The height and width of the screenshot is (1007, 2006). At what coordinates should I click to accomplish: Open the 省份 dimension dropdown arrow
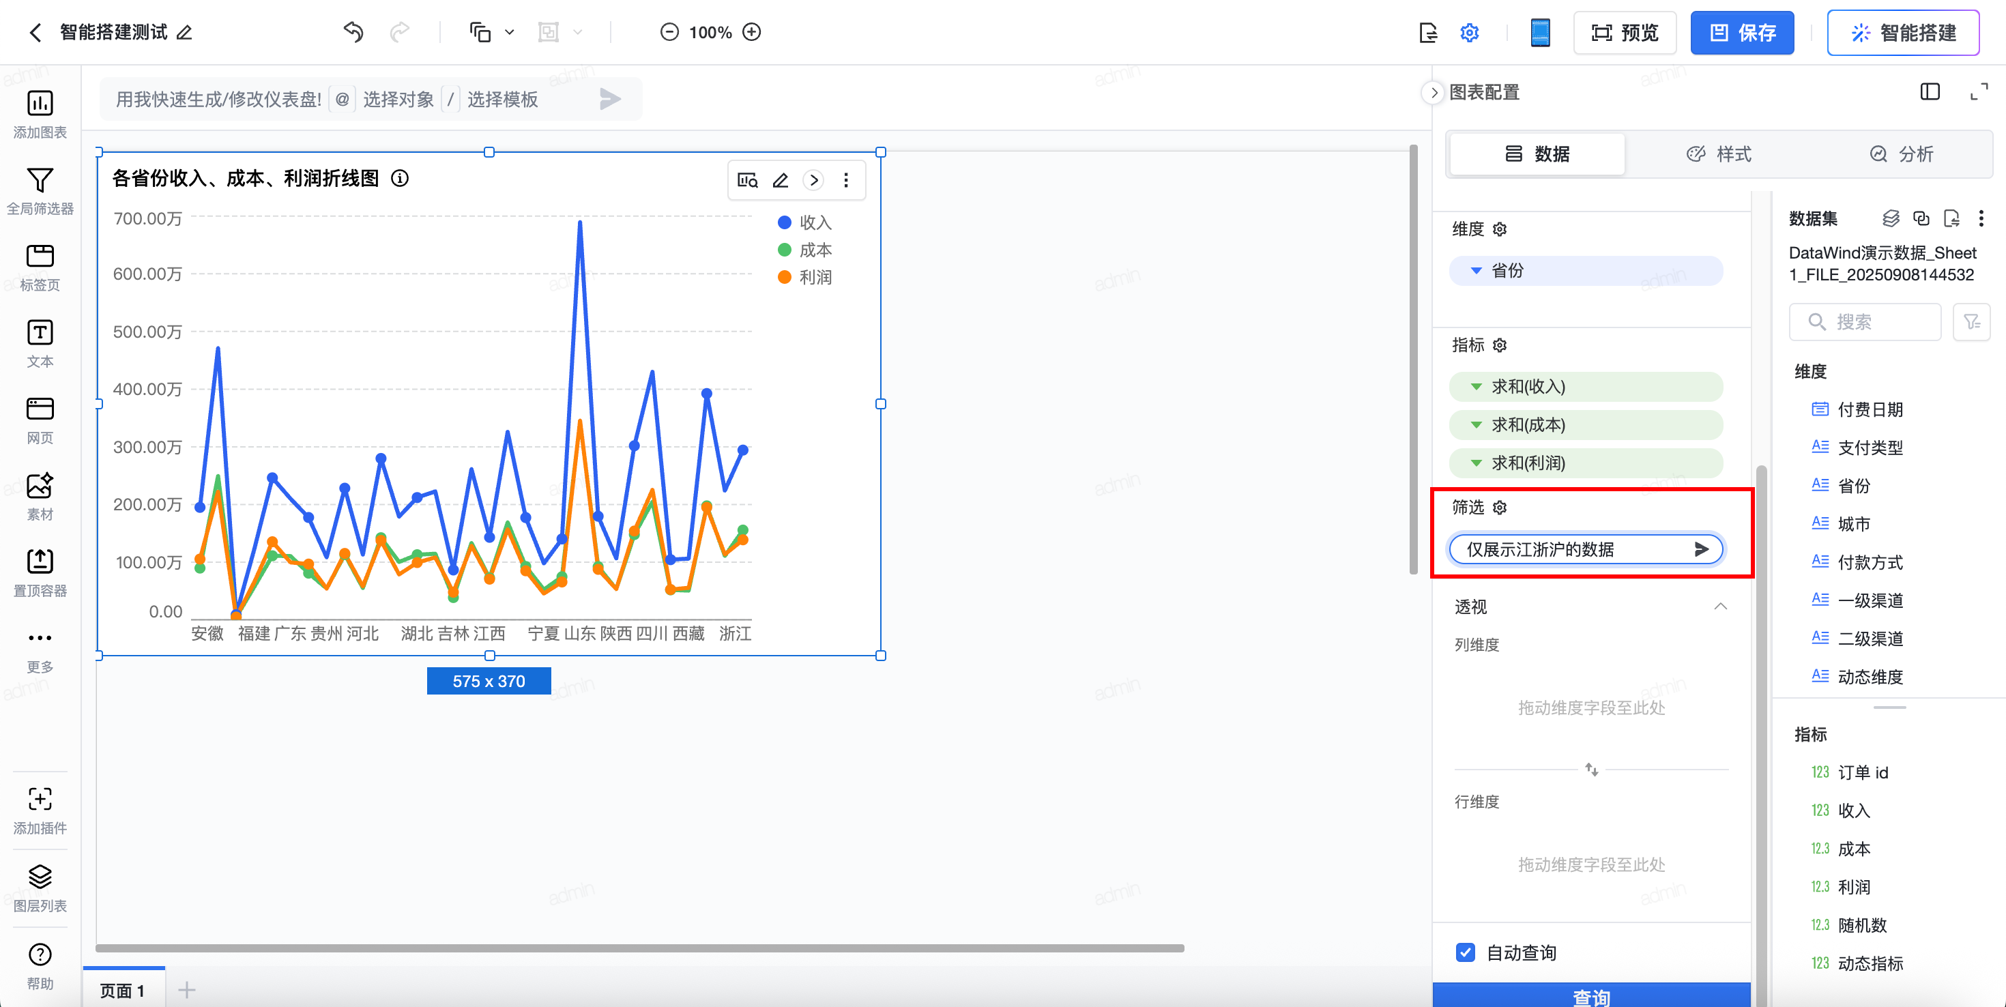(x=1476, y=271)
